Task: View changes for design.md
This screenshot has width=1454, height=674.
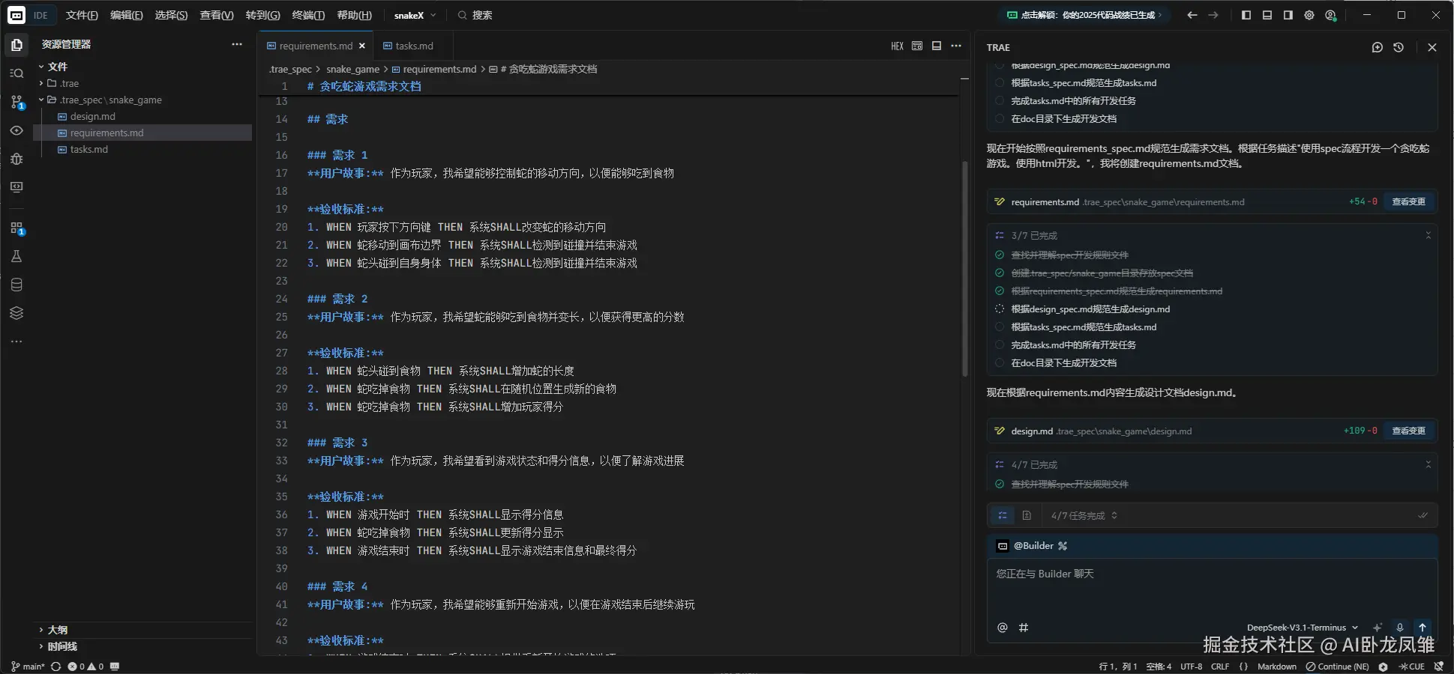Action: tap(1408, 431)
